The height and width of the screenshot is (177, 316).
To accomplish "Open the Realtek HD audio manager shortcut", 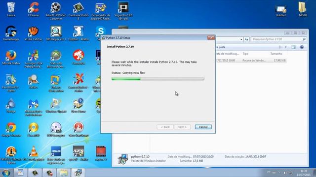I will pos(101,11).
